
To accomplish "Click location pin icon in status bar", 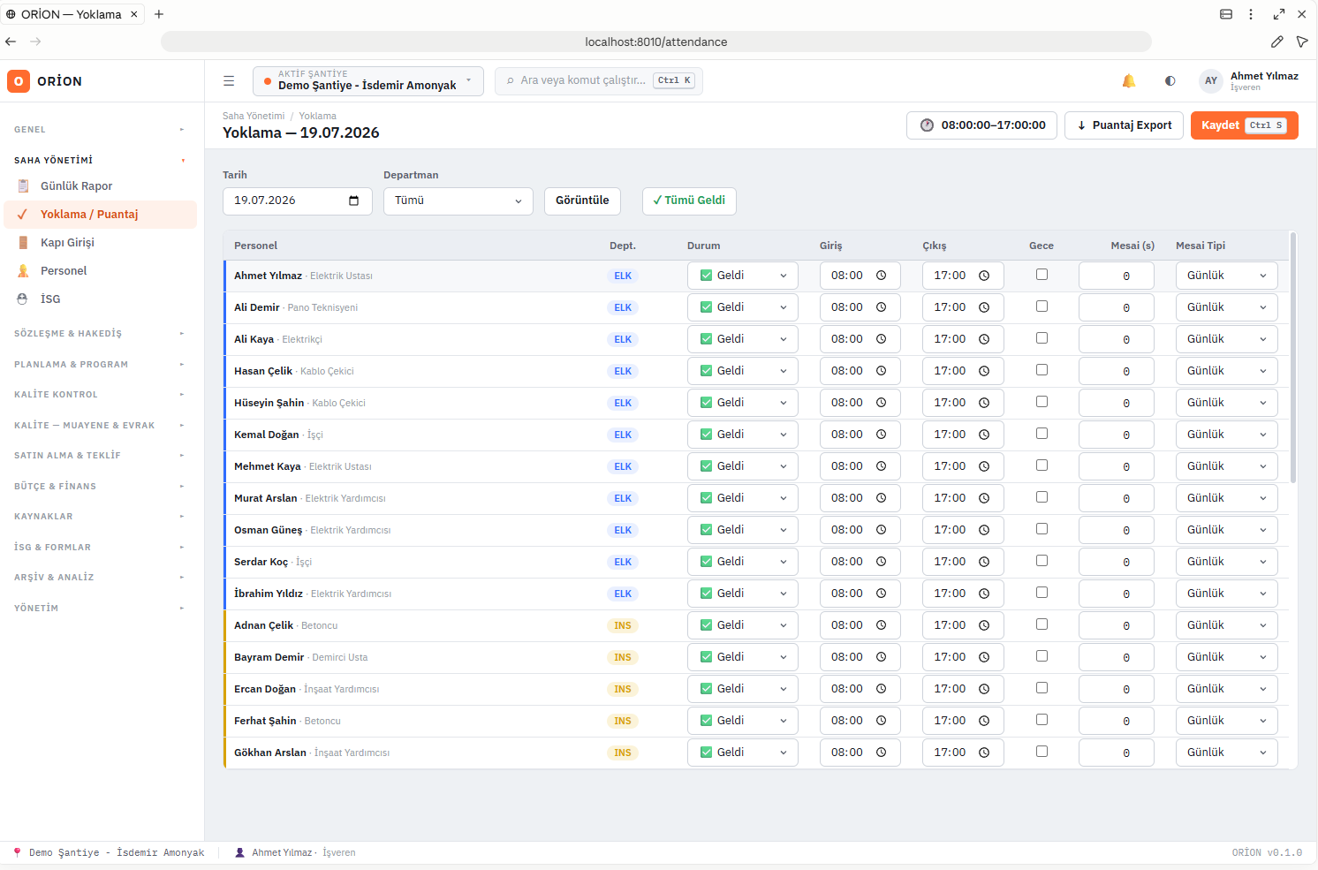I will tap(17, 852).
